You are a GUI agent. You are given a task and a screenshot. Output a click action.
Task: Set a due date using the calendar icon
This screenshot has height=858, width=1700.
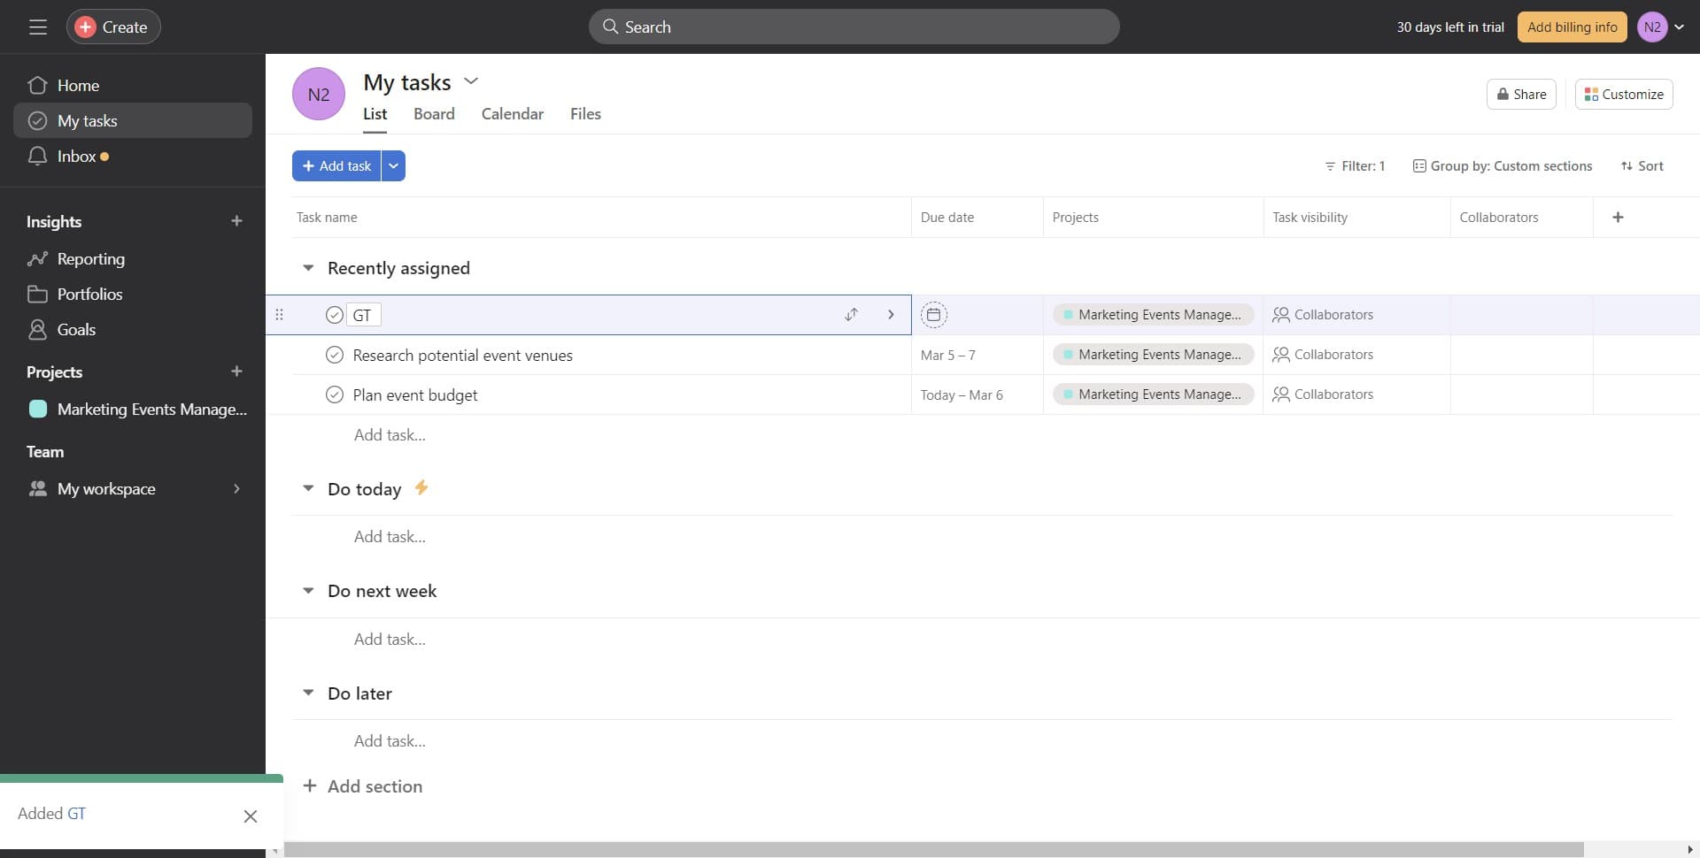933,315
